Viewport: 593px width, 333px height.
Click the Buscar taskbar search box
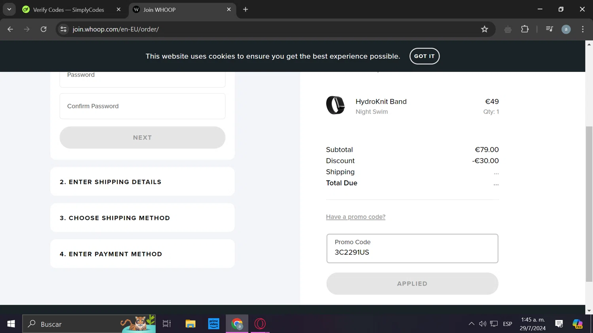tap(89, 324)
